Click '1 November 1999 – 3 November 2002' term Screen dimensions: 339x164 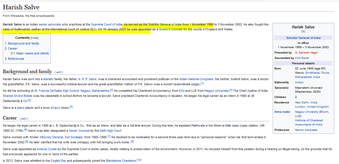click(303, 47)
